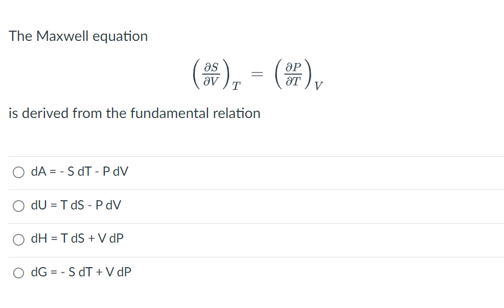504x308 pixels.
Task: Choose the answer text dU = T dS - P dV
Action: (77, 205)
